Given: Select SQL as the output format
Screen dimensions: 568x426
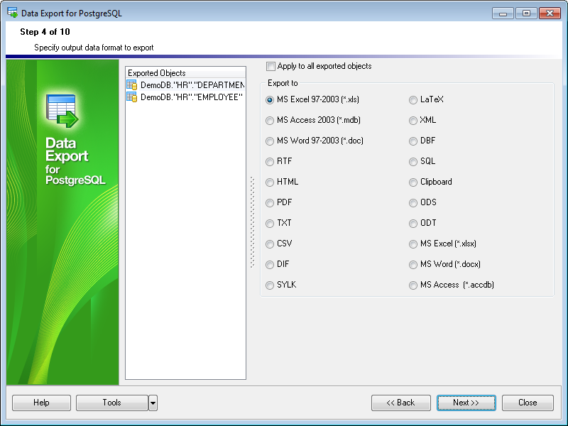Looking at the screenshot, I should point(413,162).
